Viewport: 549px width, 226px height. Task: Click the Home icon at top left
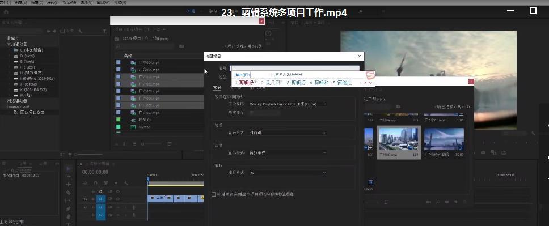[x=6, y=11]
